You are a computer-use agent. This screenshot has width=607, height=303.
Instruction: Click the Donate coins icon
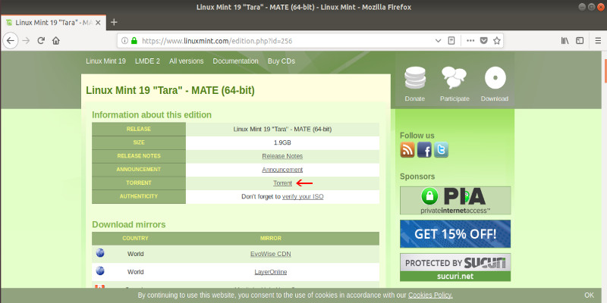[414, 78]
